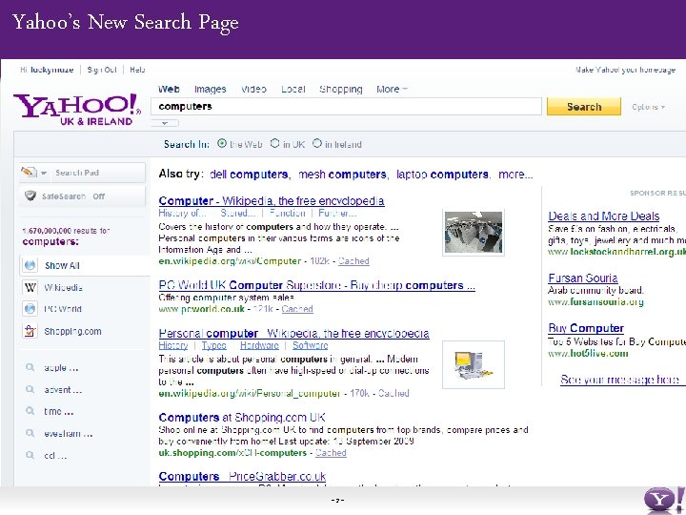Open 'Computer - Wikipedia' result title

click(272, 200)
